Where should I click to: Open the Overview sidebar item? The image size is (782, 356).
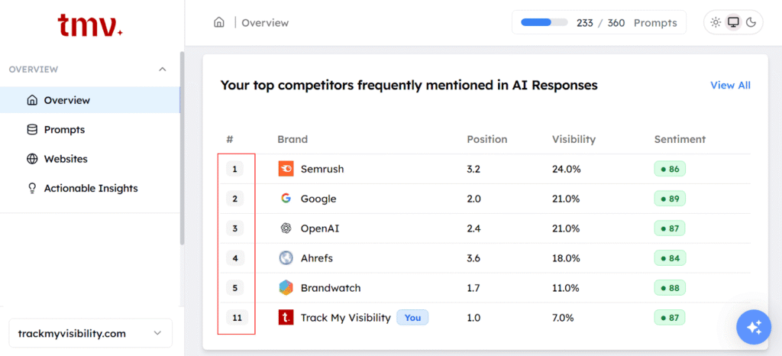90,100
